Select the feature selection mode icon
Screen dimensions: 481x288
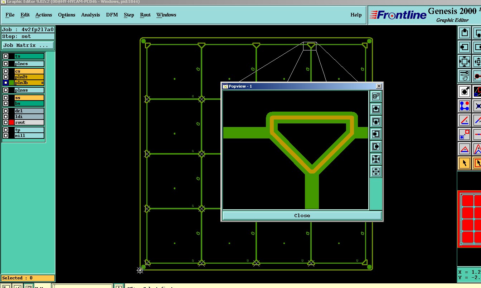(465, 92)
